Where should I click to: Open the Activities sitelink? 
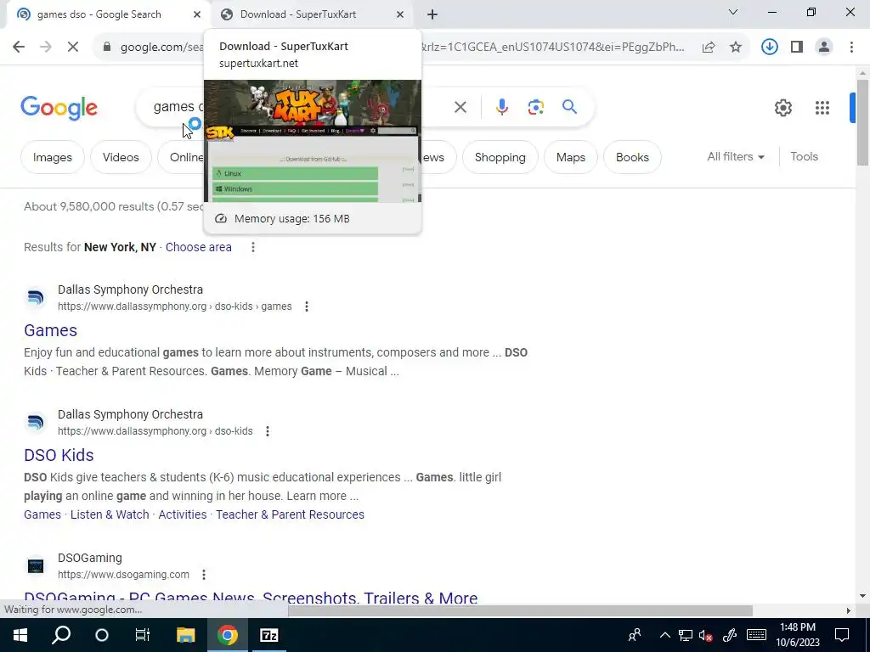point(183,514)
